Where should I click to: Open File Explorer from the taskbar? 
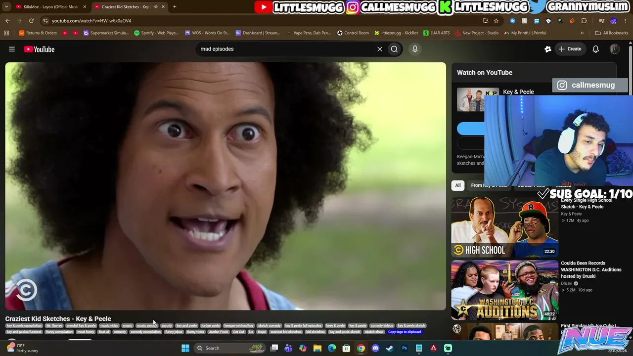(x=317, y=348)
